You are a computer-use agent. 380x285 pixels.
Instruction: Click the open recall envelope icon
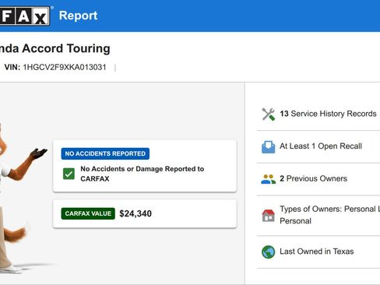268,147
